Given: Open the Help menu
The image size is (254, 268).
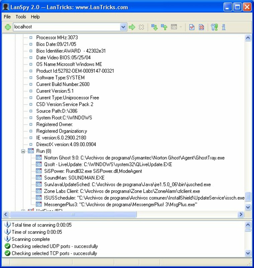Looking at the screenshot, I should pos(35,17).
